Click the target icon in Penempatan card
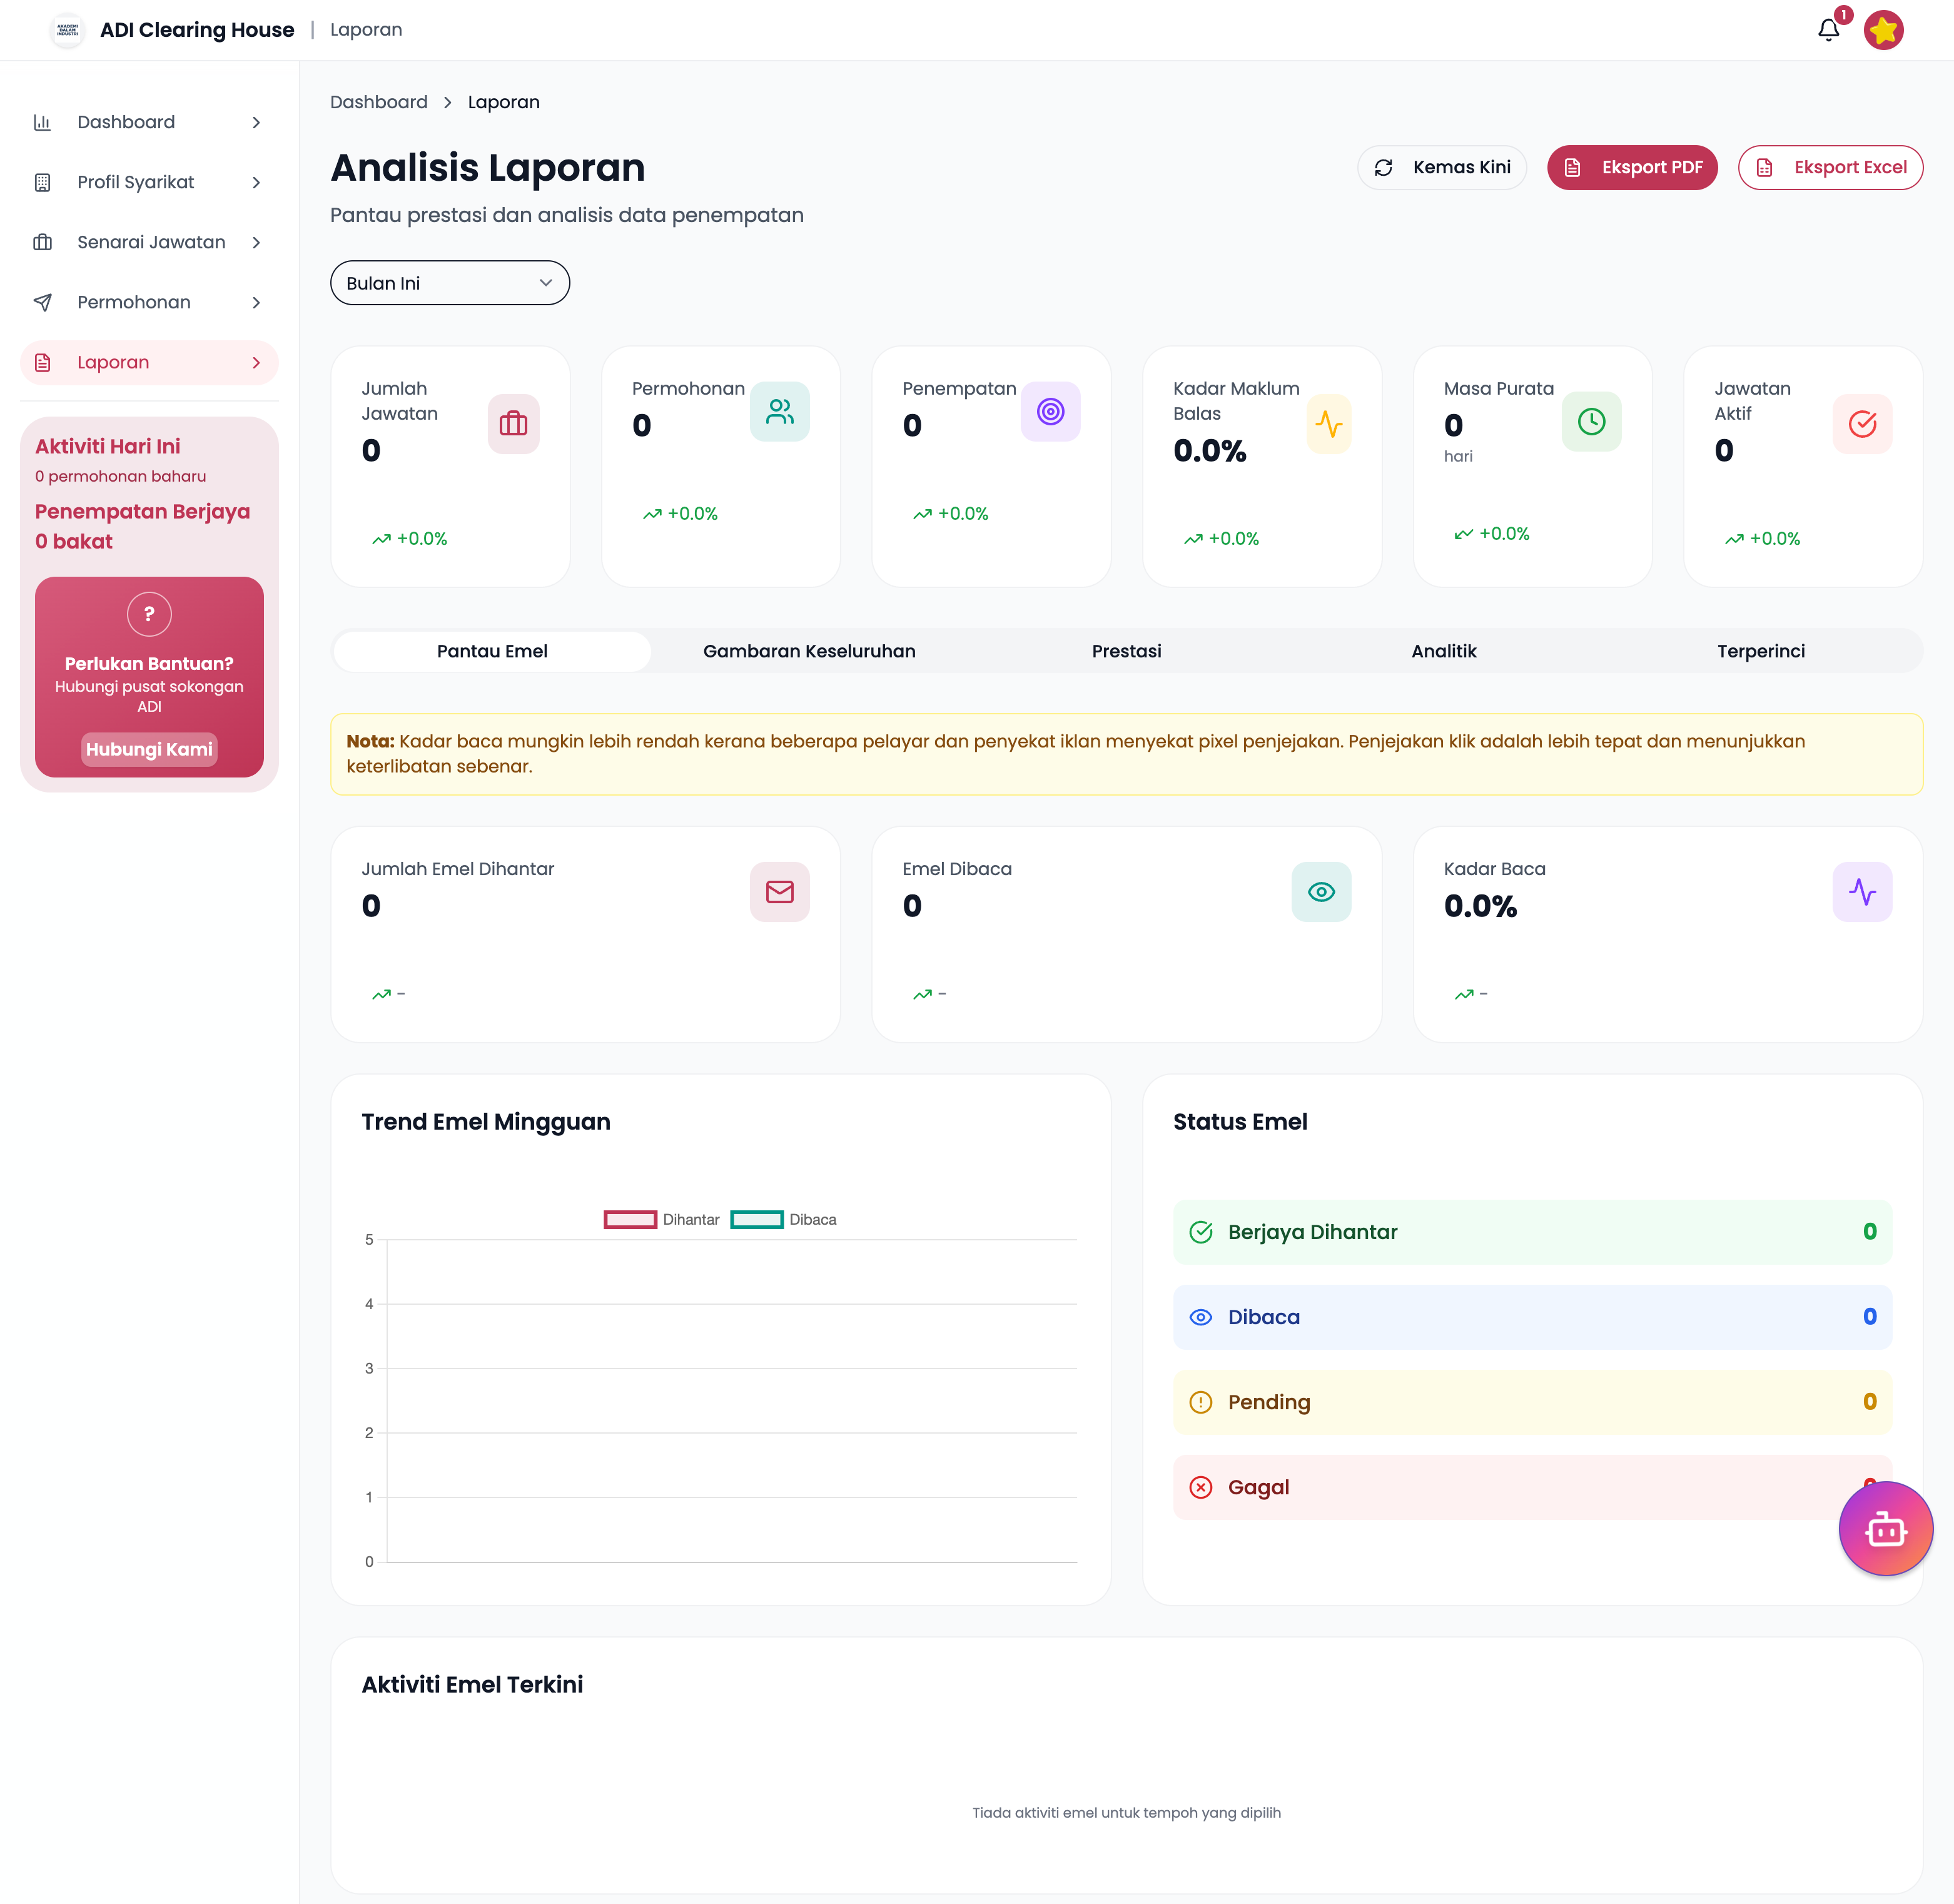Image resolution: width=1954 pixels, height=1904 pixels. pyautogui.click(x=1050, y=411)
